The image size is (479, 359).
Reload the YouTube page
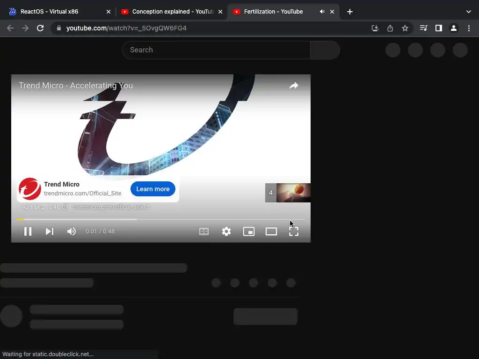click(x=40, y=28)
